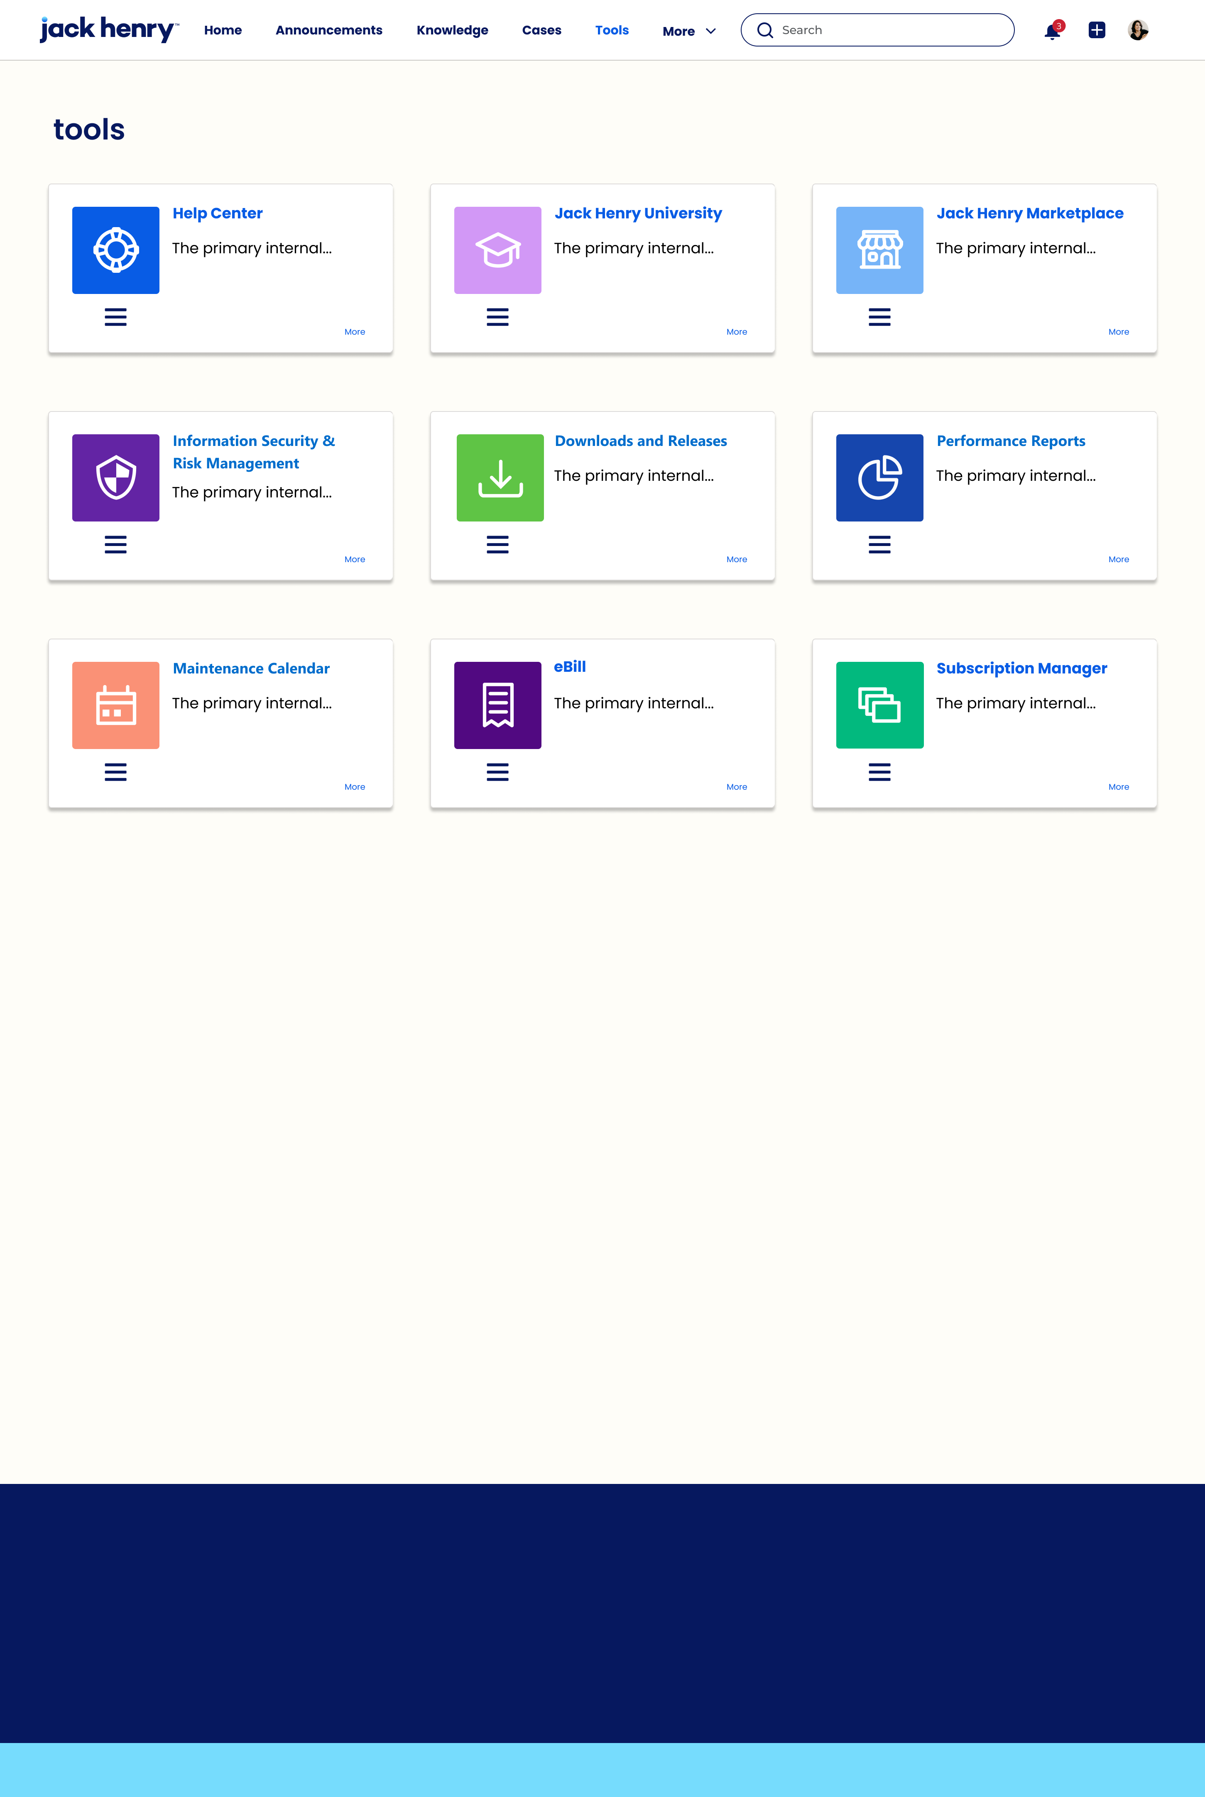Click the search magnifier icon
Image resolution: width=1205 pixels, height=1797 pixels.
coord(765,30)
